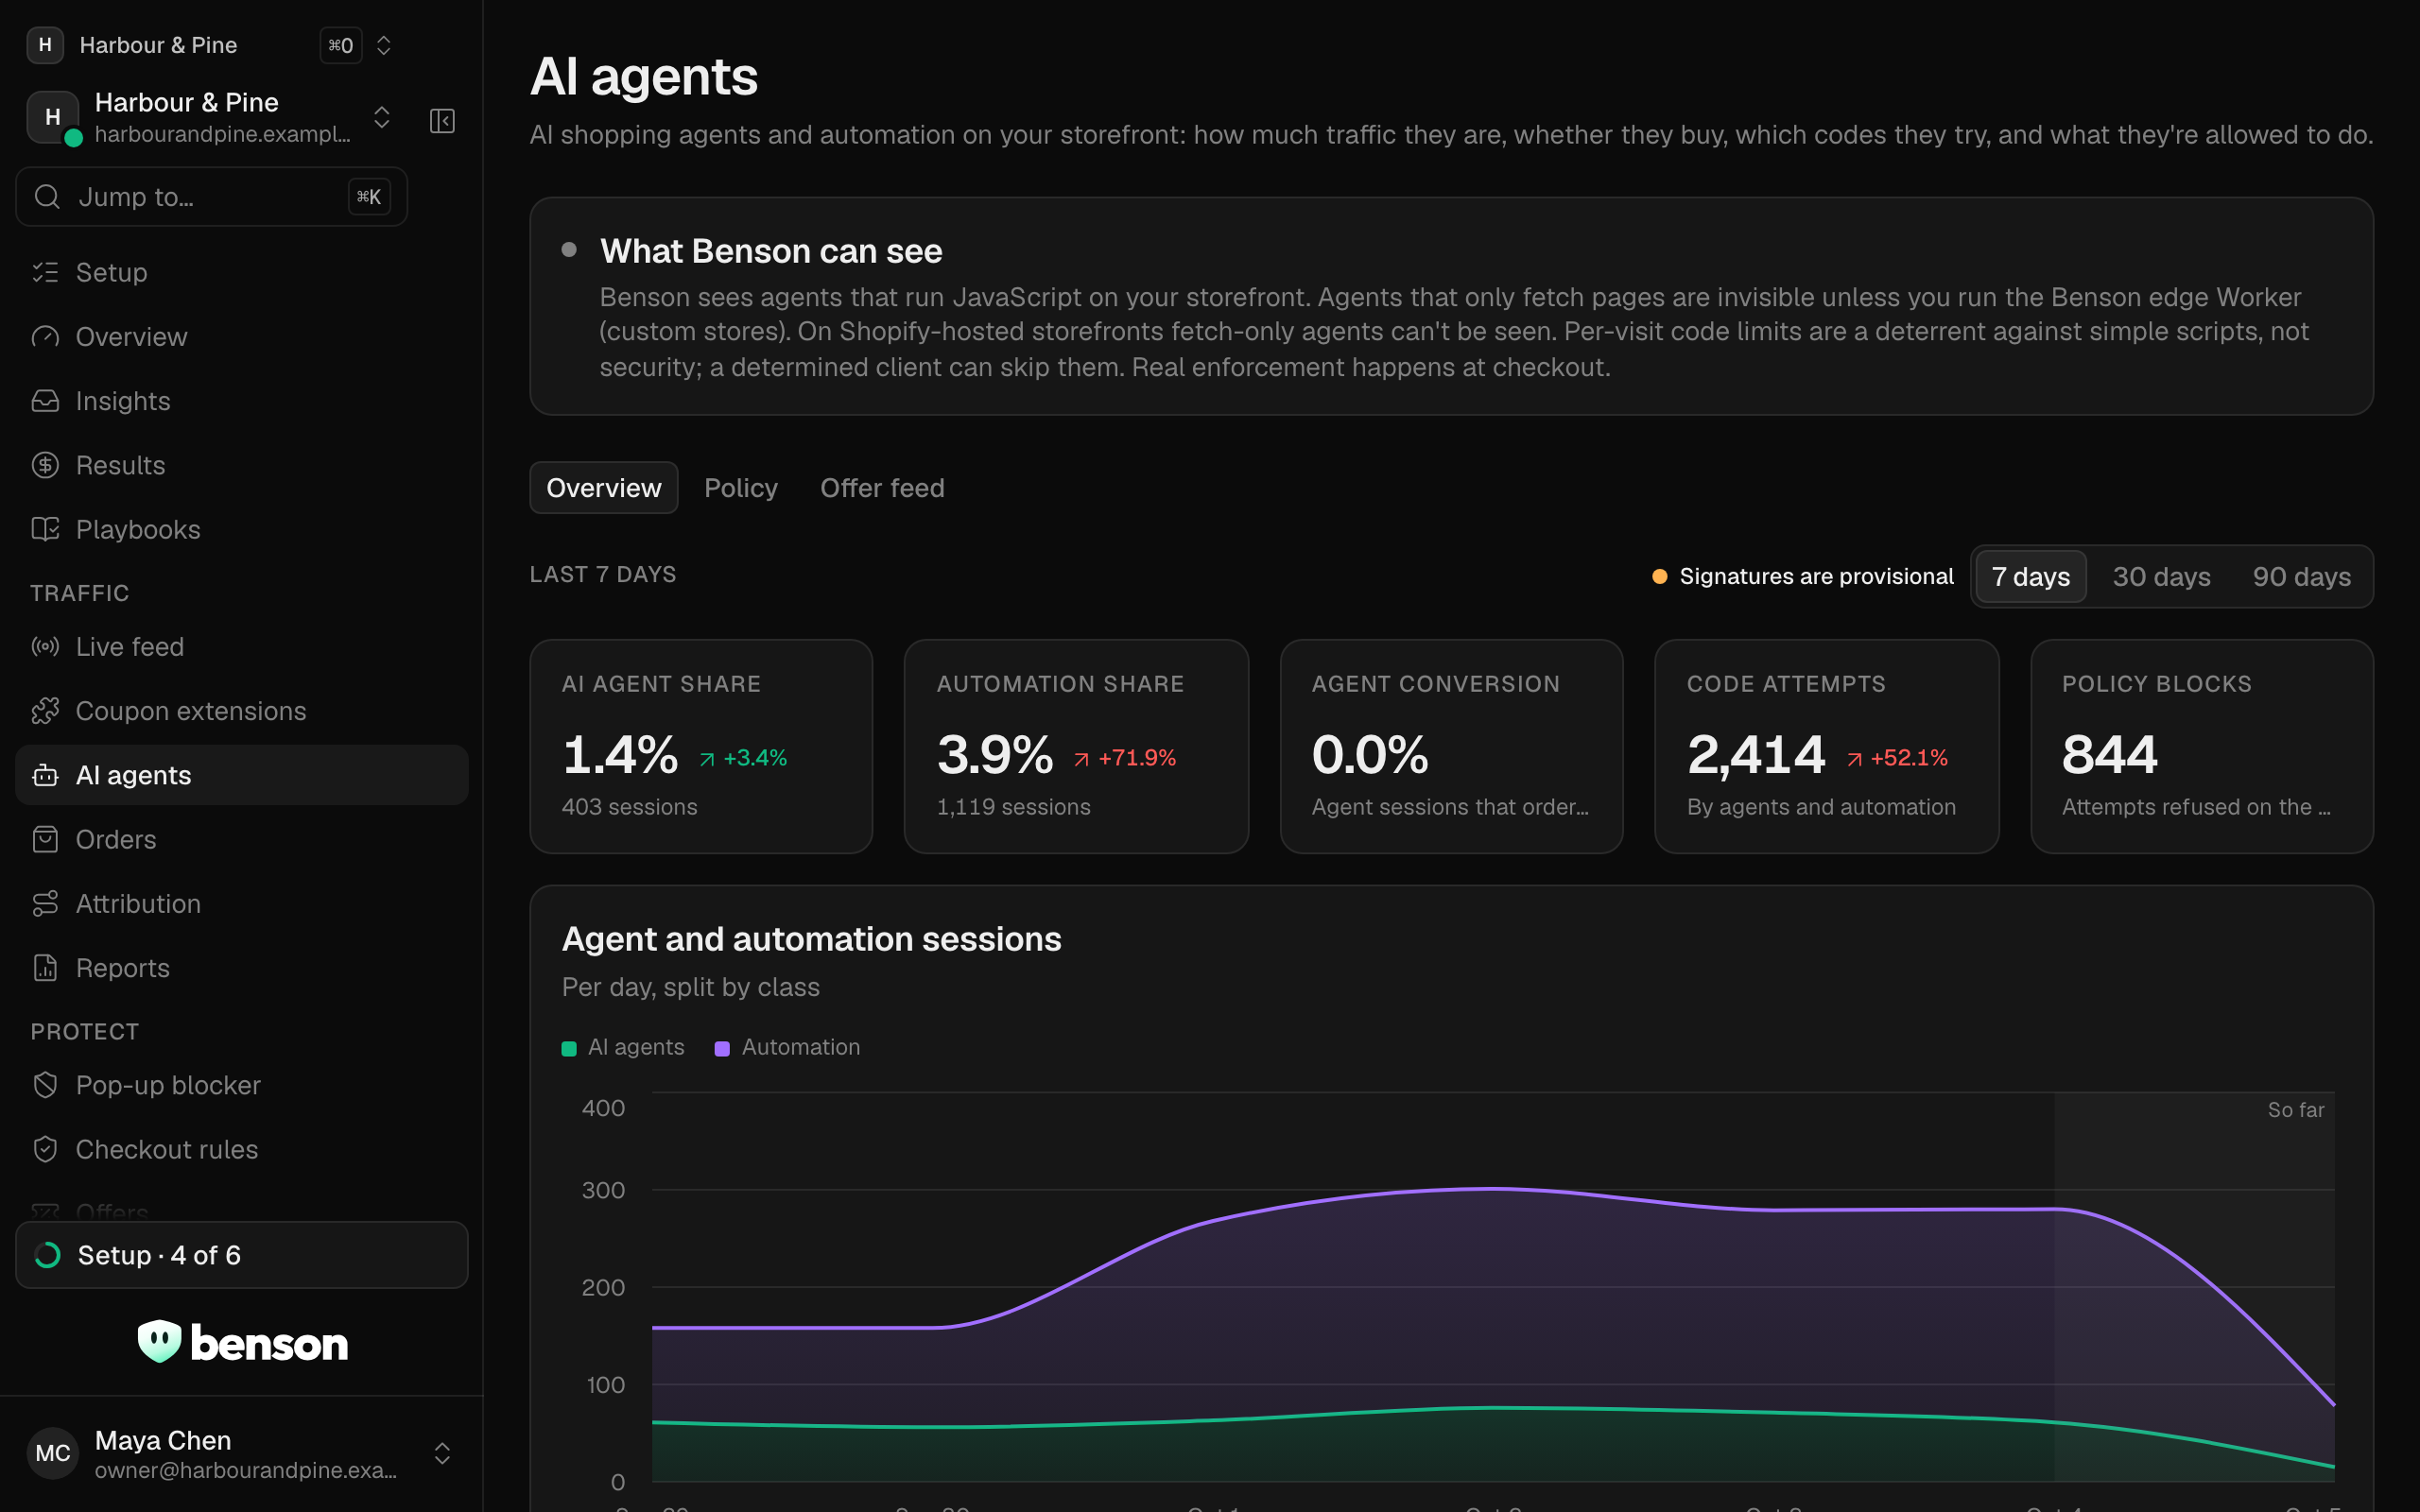Click the search magnifier icon
Screen dimensions: 2420x1512
click(47, 196)
